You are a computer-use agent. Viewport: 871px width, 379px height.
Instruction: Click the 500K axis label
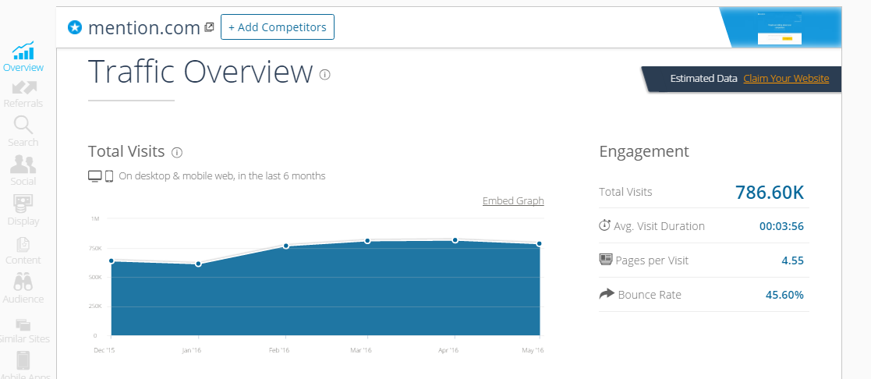tap(96, 278)
